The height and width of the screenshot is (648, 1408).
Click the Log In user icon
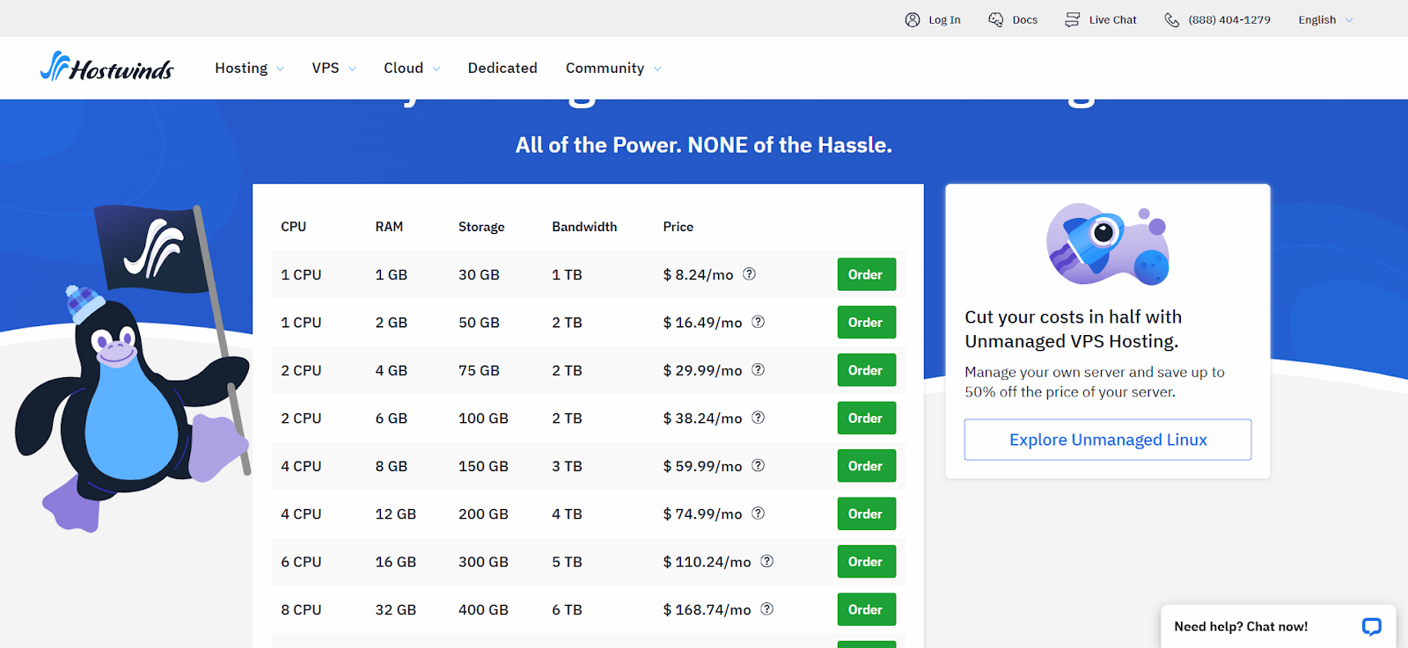coord(913,19)
